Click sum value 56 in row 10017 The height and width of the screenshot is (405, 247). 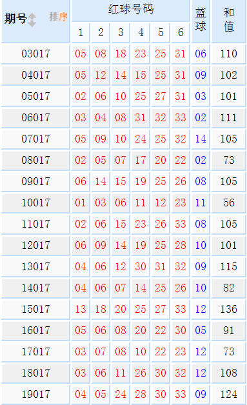tap(229, 202)
